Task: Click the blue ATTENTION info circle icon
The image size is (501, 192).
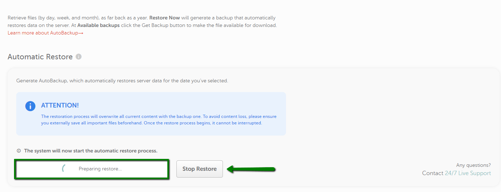Action: click(30, 106)
